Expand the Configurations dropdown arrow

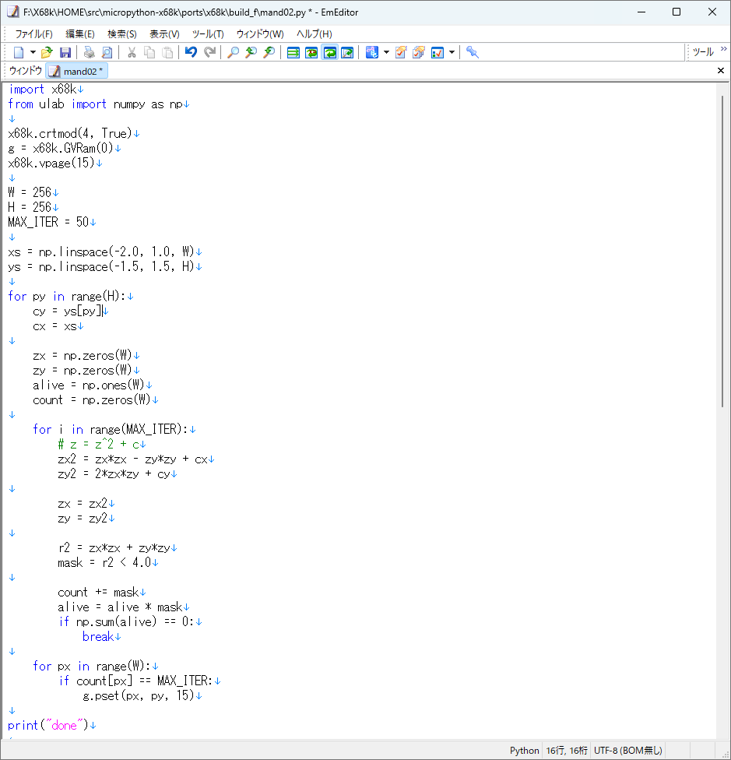[386, 52]
